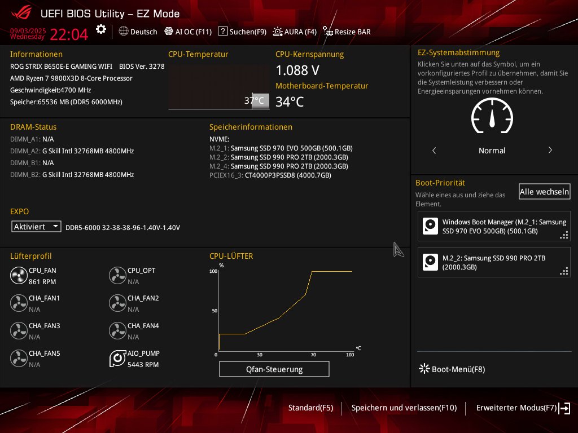The height and width of the screenshot is (433, 578).
Task: Select the CHA_FAN4 fan icon
Action: pyautogui.click(x=117, y=331)
